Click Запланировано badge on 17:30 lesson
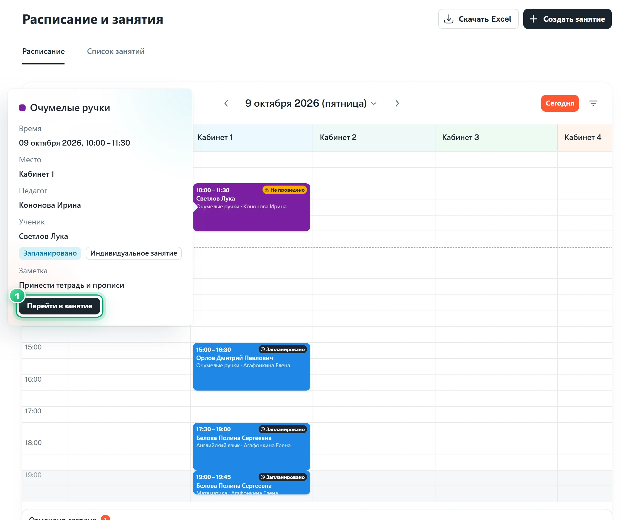The image size is (634, 520). point(283,429)
